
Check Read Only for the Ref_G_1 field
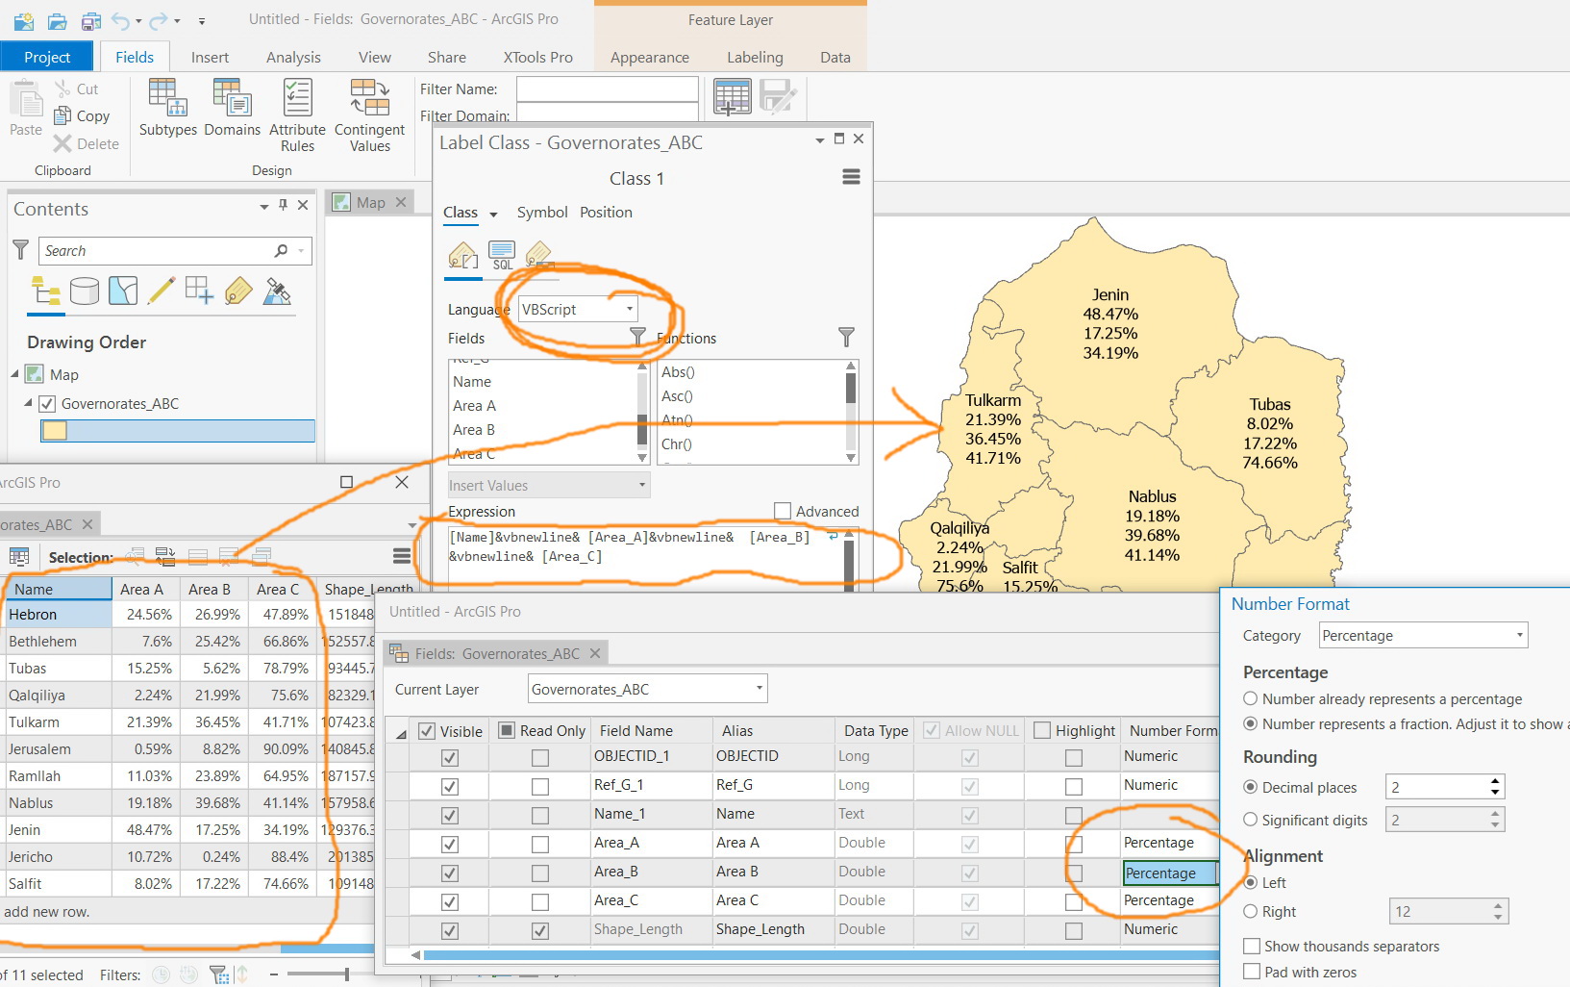[540, 786]
